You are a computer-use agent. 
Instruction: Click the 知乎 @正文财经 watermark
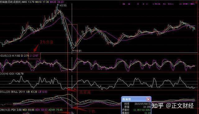pyautogui.click(x=173, y=106)
